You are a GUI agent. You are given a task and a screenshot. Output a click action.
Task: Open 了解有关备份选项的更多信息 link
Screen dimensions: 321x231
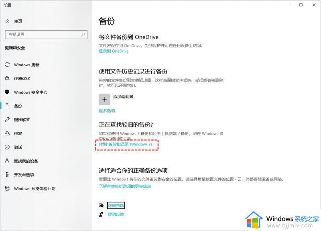pos(125,186)
